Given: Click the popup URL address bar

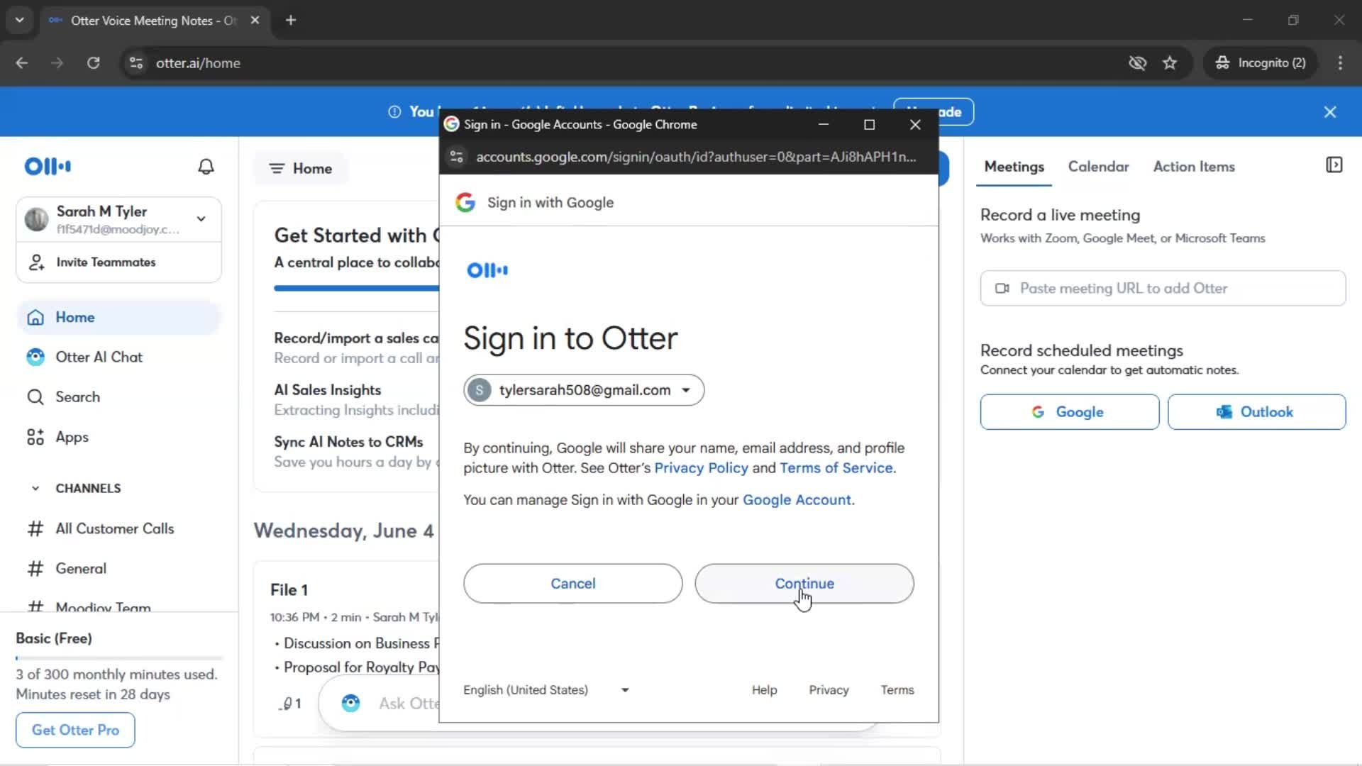Looking at the screenshot, I should 696,157.
